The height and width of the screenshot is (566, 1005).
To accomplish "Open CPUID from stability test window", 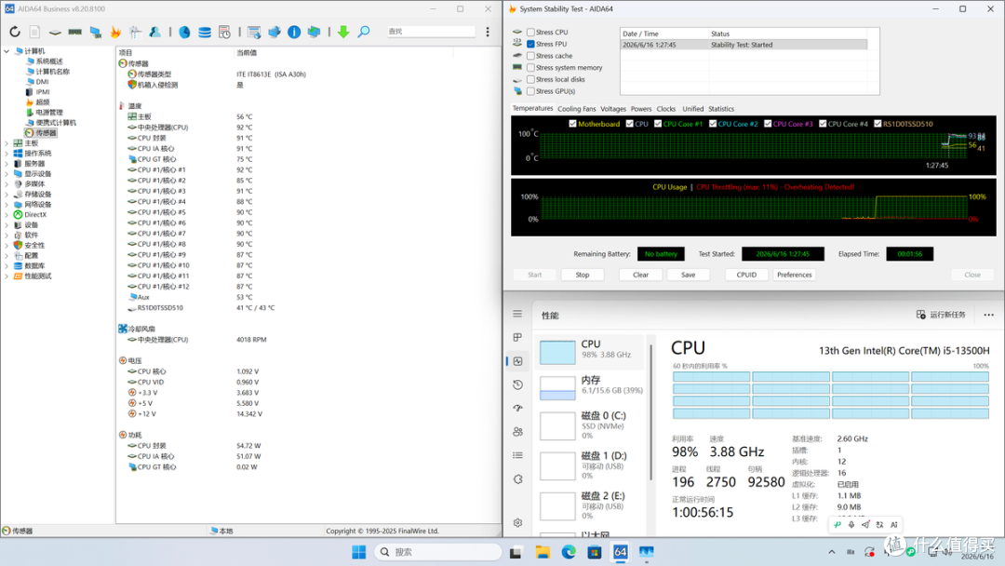I will point(746,275).
